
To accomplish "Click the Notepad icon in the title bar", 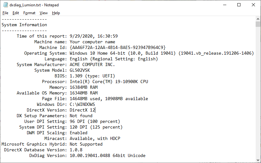I will 5,5.
